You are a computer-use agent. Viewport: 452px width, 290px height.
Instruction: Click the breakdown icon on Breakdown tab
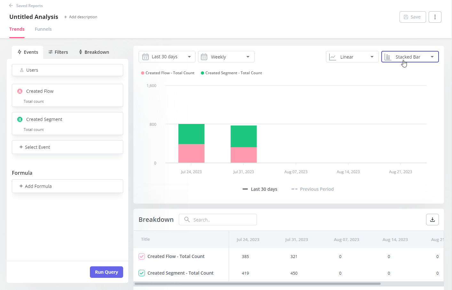(81, 52)
